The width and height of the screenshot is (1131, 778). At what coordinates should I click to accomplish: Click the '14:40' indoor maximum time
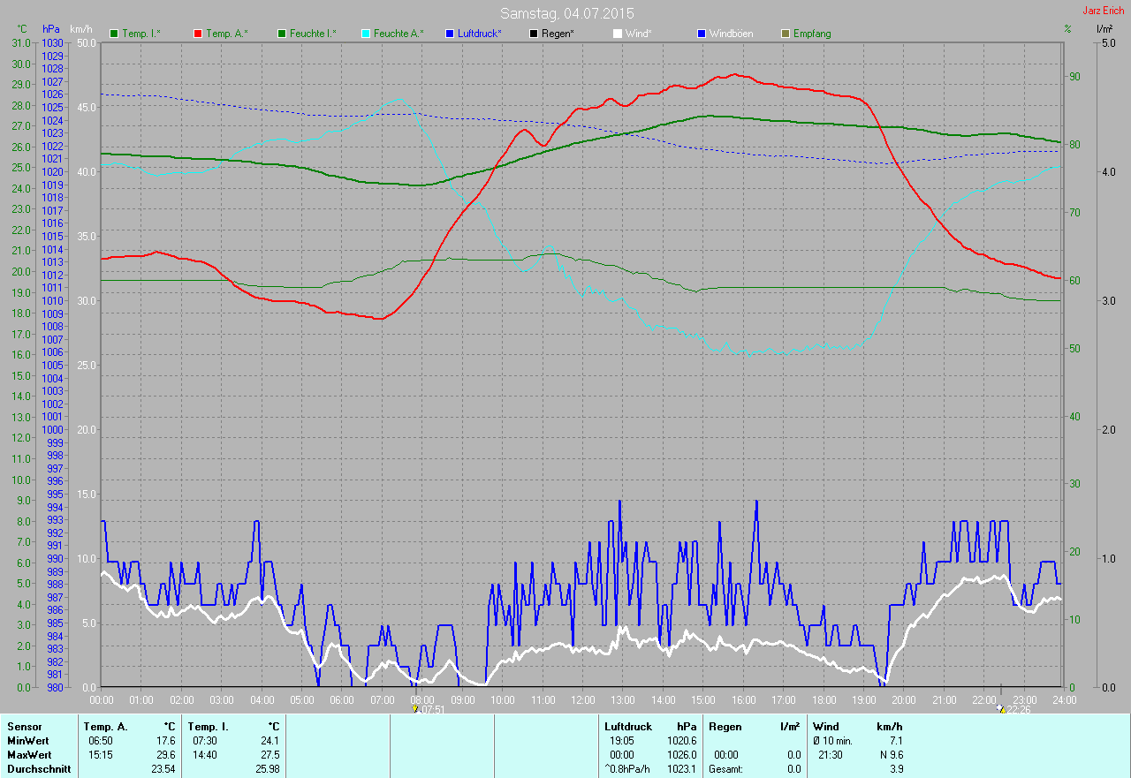203,755
